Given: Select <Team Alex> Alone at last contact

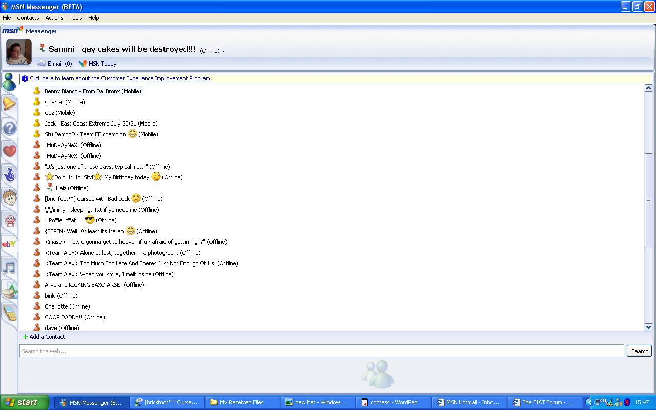Looking at the screenshot, I should pyautogui.click(x=122, y=253).
